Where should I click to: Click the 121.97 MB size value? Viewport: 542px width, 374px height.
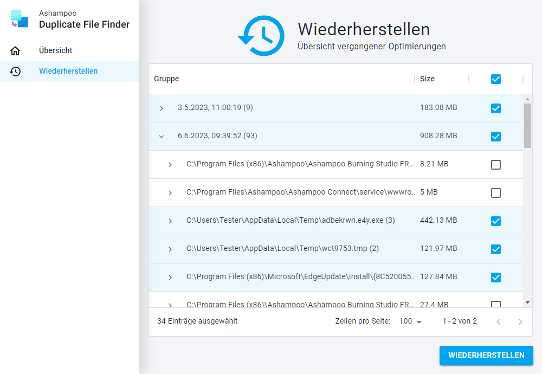(438, 249)
